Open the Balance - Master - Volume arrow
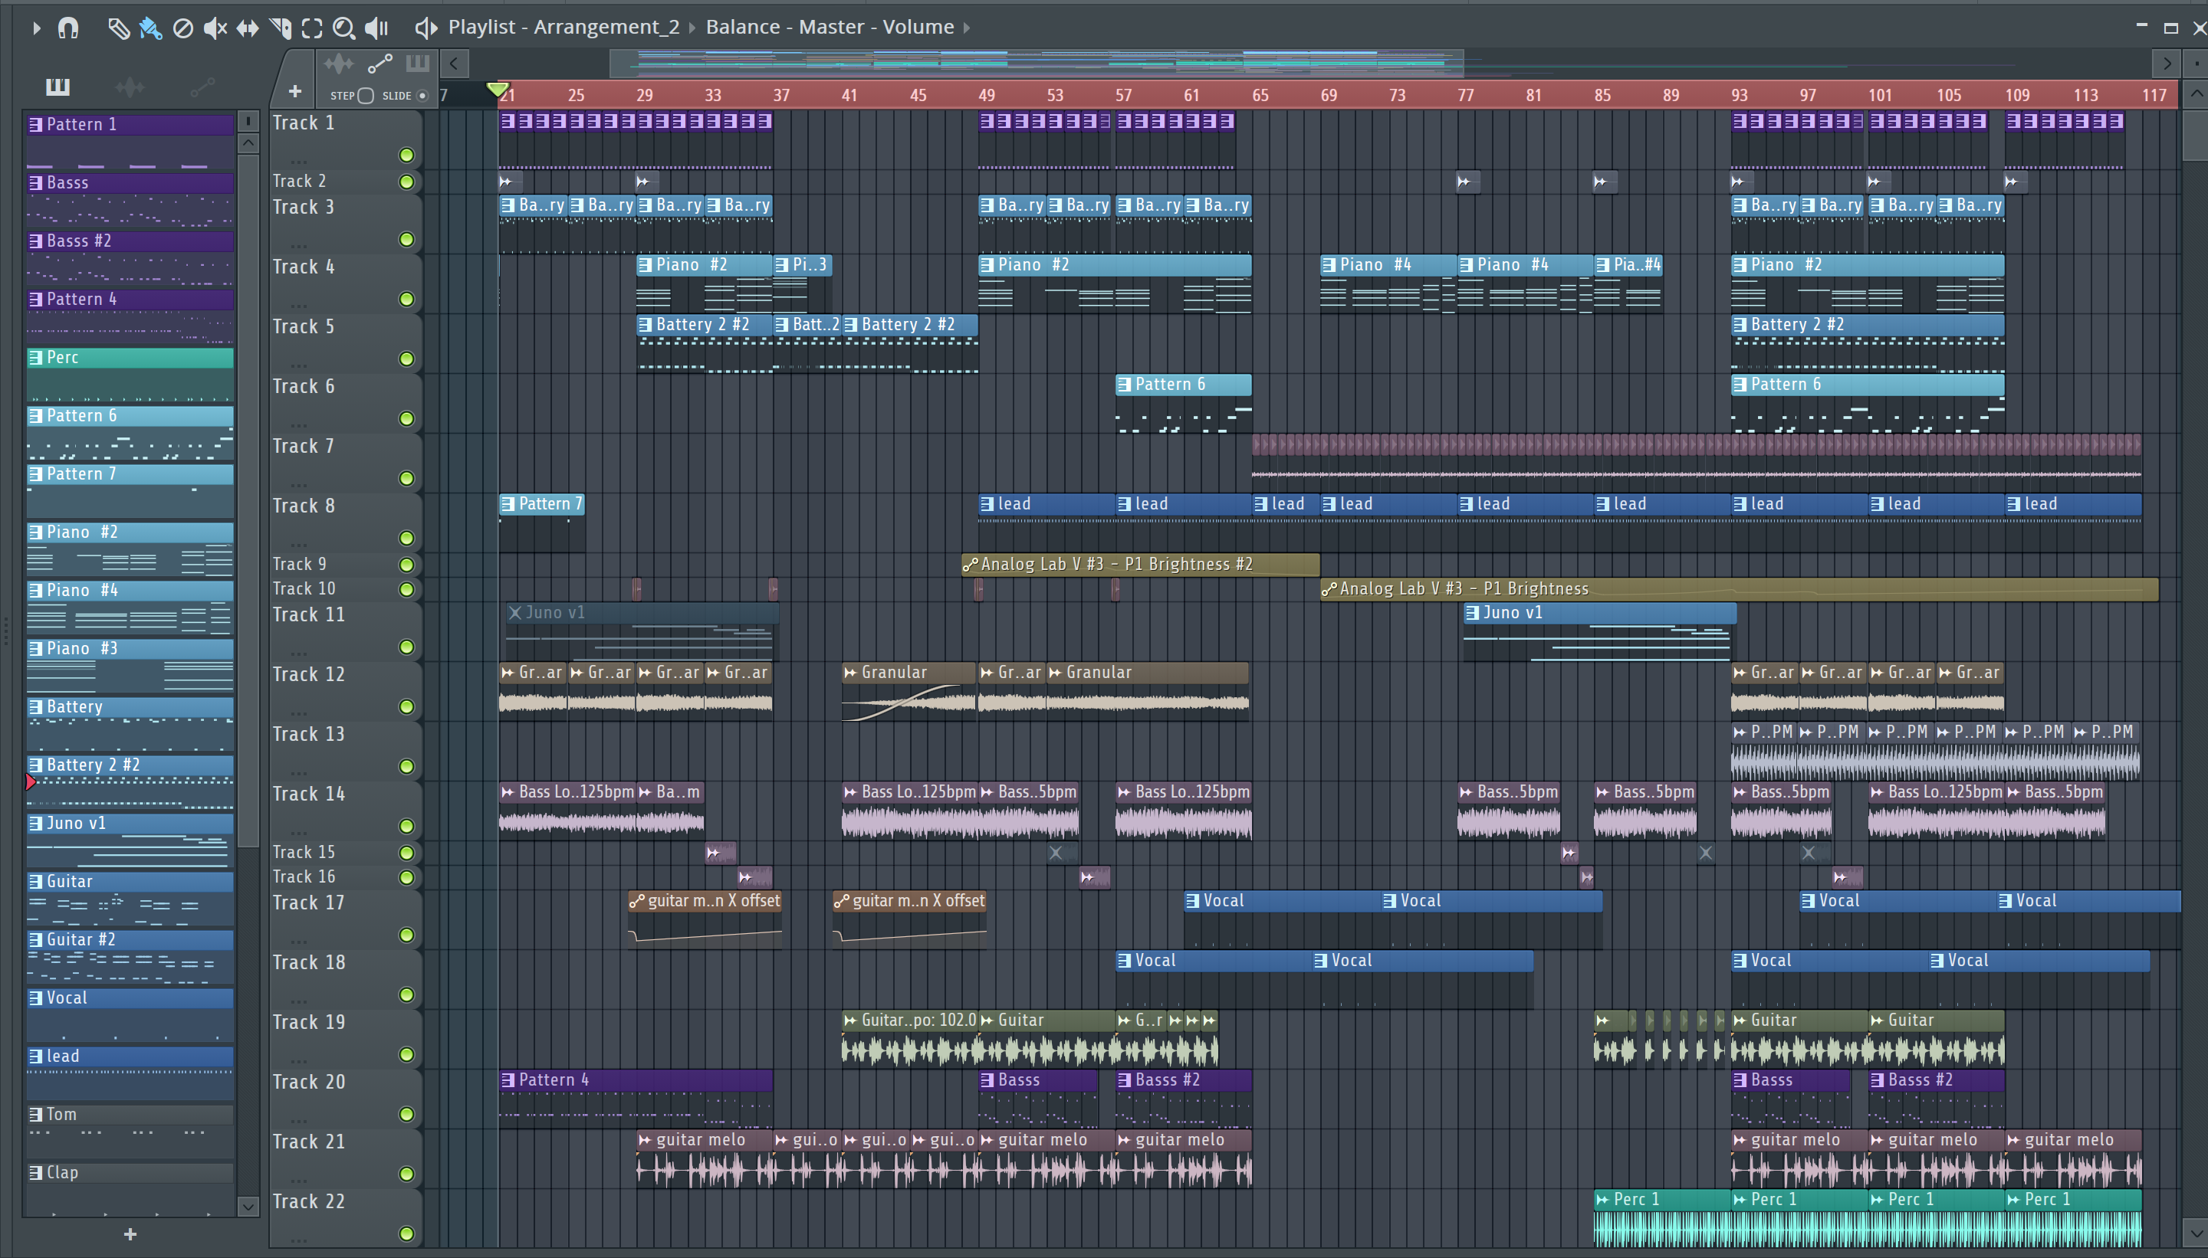This screenshot has width=2208, height=1258. (x=967, y=28)
